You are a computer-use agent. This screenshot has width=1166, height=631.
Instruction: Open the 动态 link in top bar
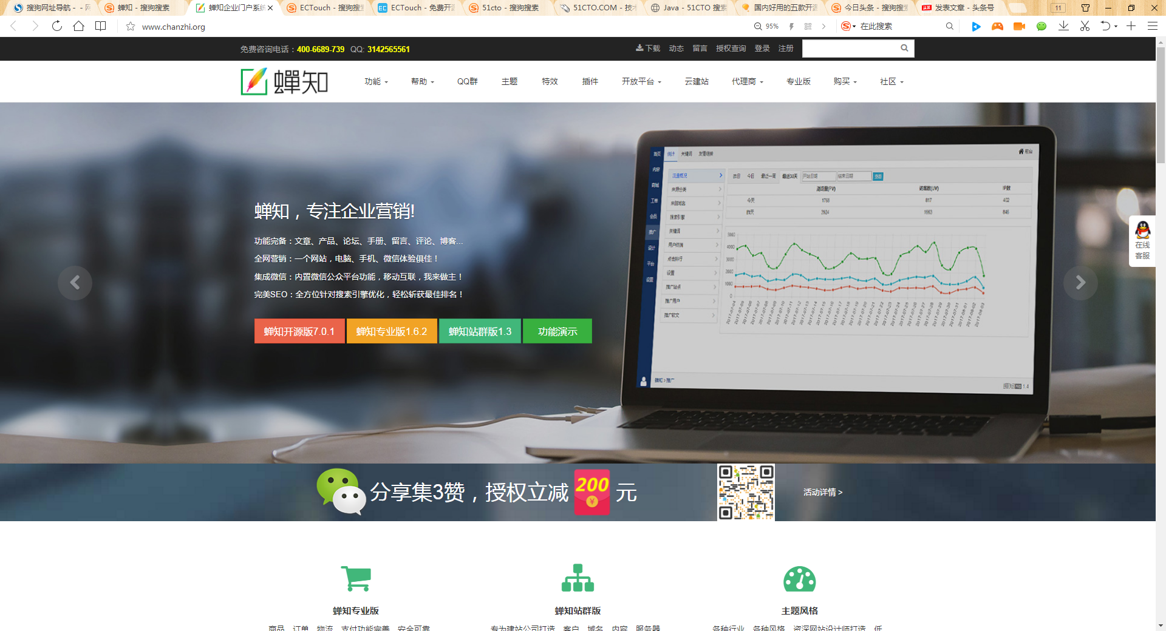[677, 49]
